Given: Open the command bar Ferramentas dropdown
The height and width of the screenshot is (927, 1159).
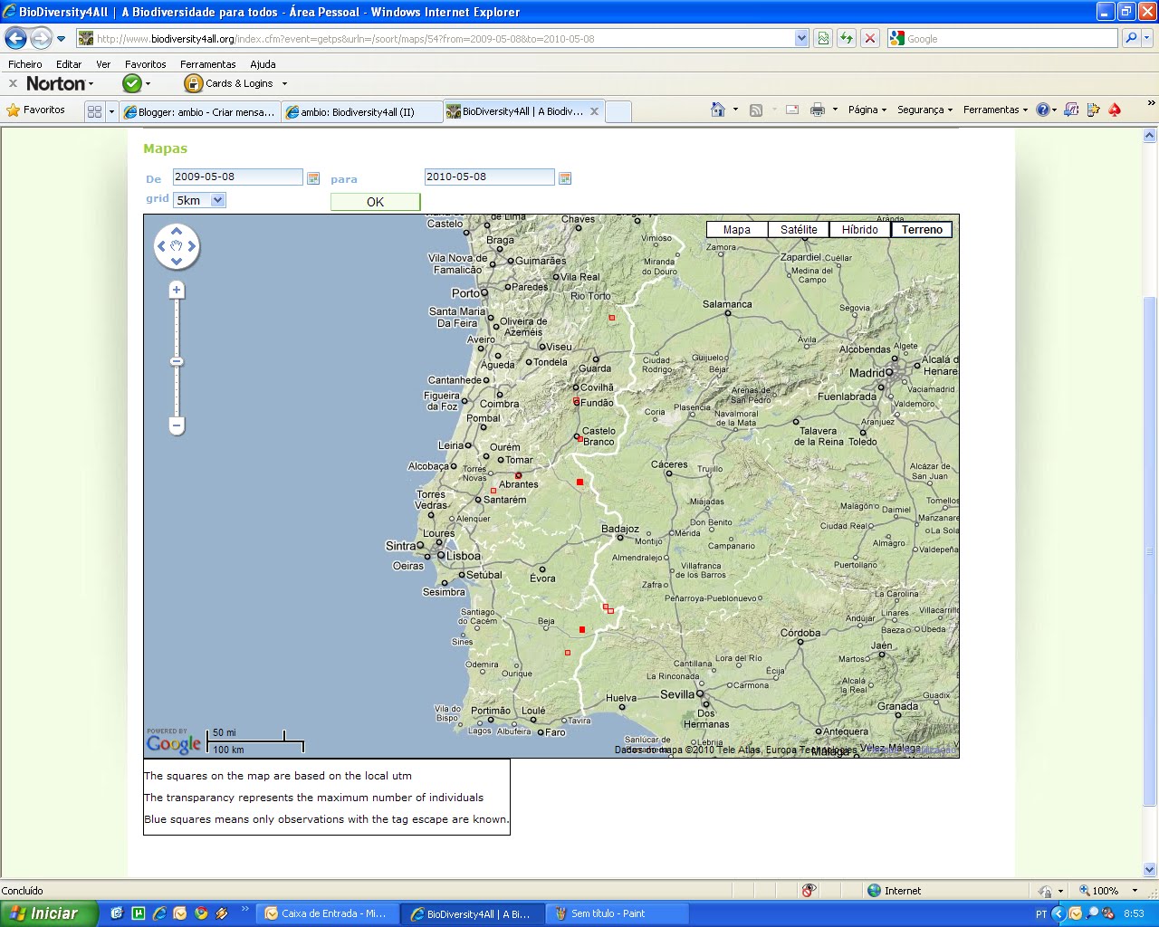Looking at the screenshot, I should pos(995,110).
